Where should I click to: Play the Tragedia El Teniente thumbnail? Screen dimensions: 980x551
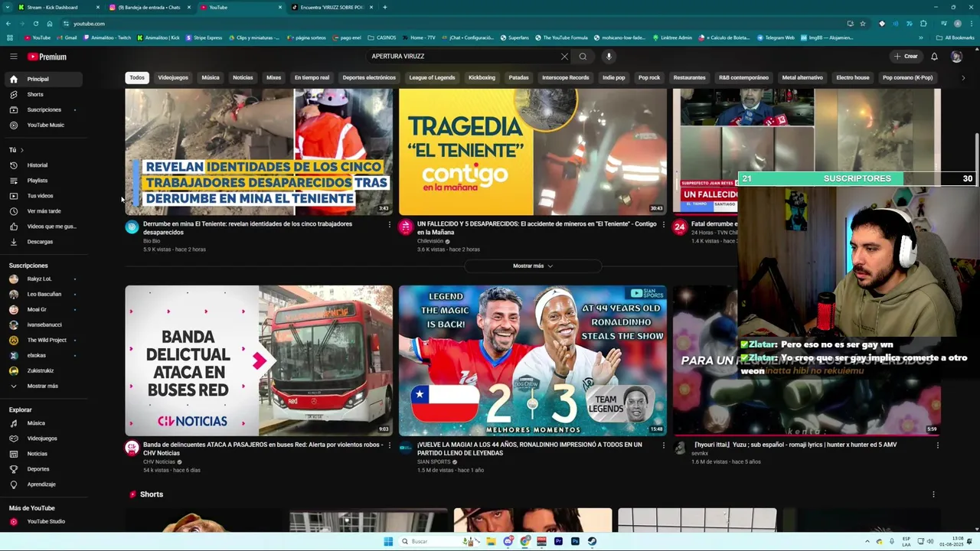point(533,152)
